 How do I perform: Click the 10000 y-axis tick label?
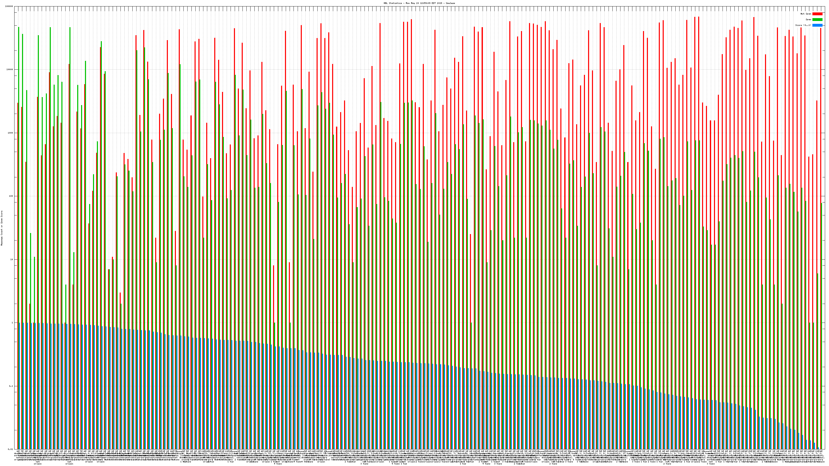coord(10,70)
